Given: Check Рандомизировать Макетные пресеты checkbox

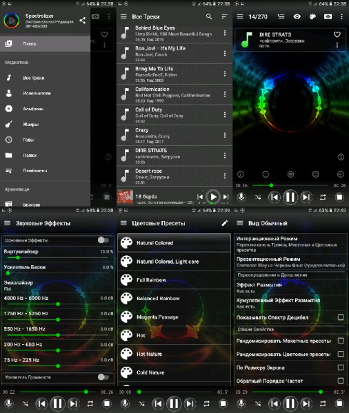Looking at the screenshot, I should [341, 341].
